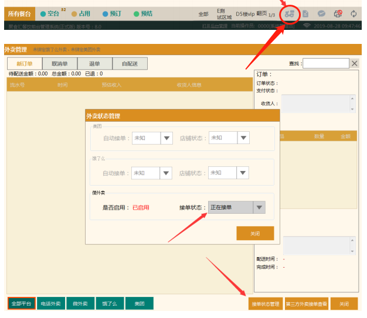367x318 pixels.
Task: Filter tables by 预订 status
Action: pos(112,13)
